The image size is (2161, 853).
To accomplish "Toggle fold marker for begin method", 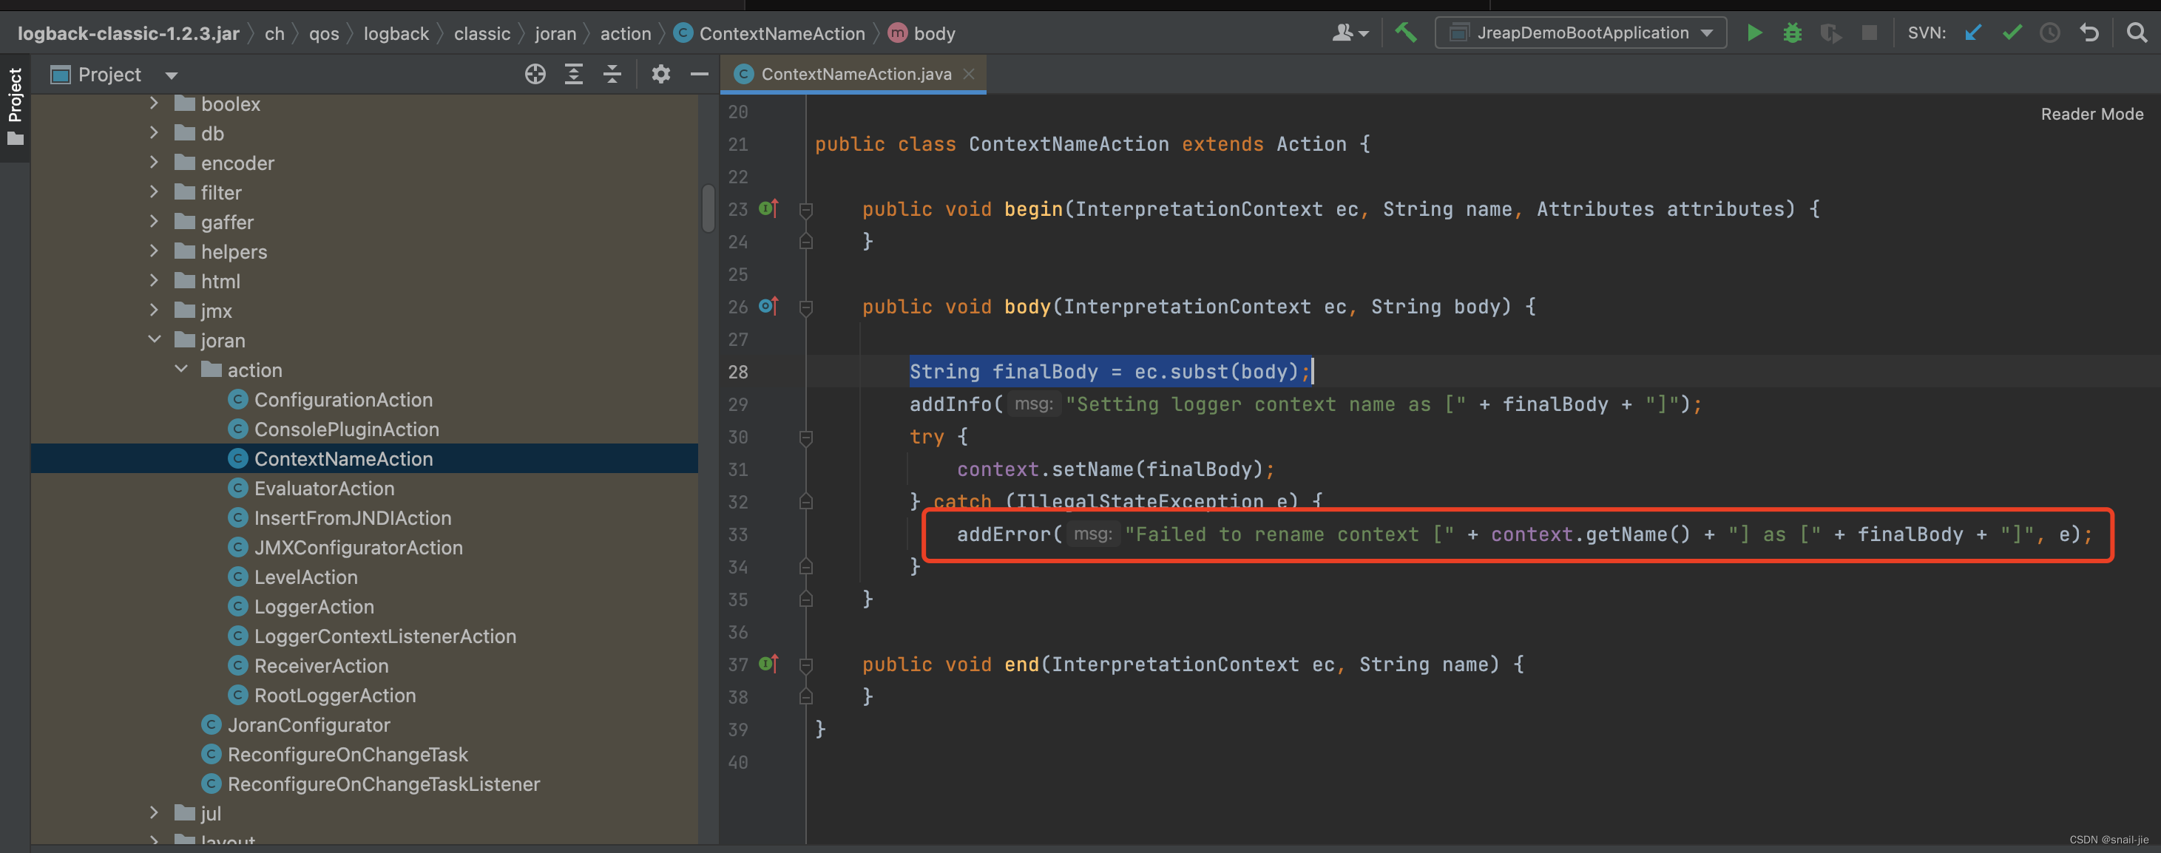I will click(x=805, y=209).
